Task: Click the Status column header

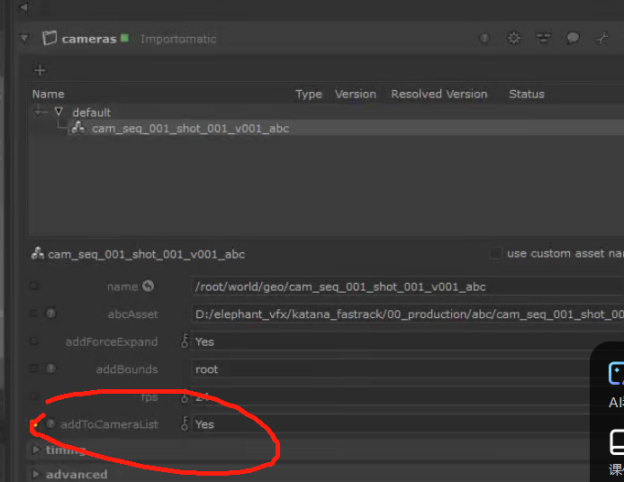Action: 526,94
